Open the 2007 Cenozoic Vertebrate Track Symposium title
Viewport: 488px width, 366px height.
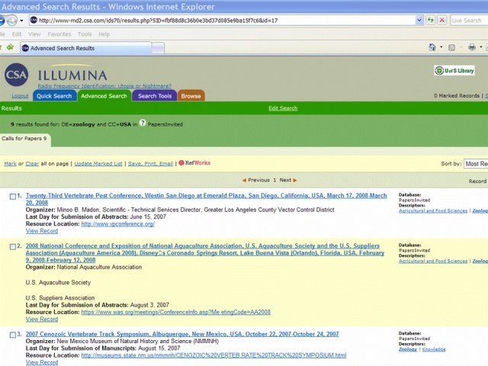pyautogui.click(x=182, y=334)
